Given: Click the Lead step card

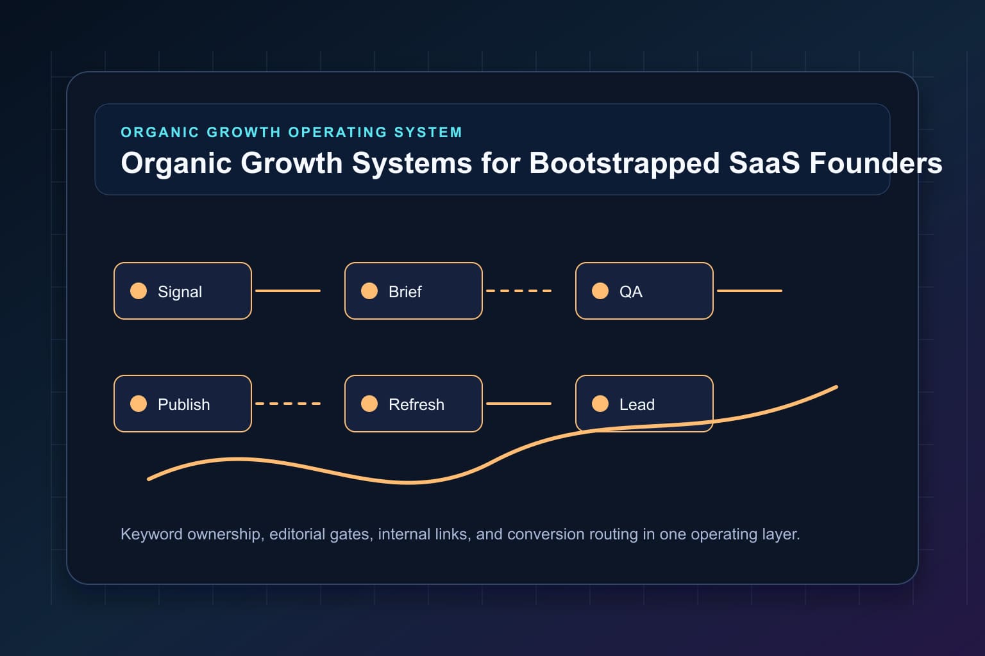Looking at the screenshot, I should (644, 404).
